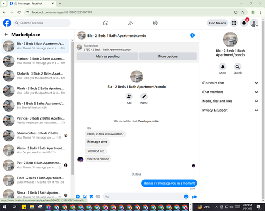Open the $750 - 2 Beds 1 Bath listing link
This screenshot has width=265, height=211.
tap(108, 50)
